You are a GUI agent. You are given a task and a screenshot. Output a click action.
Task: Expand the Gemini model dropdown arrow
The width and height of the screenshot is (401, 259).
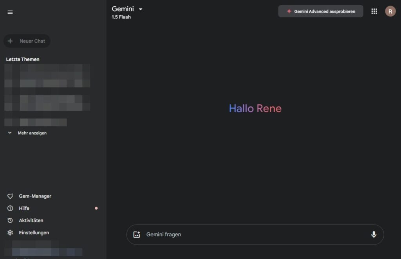[x=141, y=9]
